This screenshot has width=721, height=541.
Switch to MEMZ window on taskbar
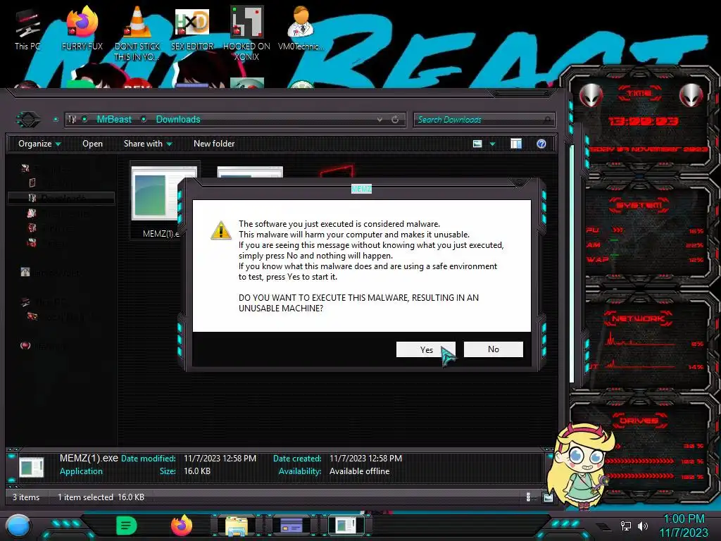(x=346, y=526)
